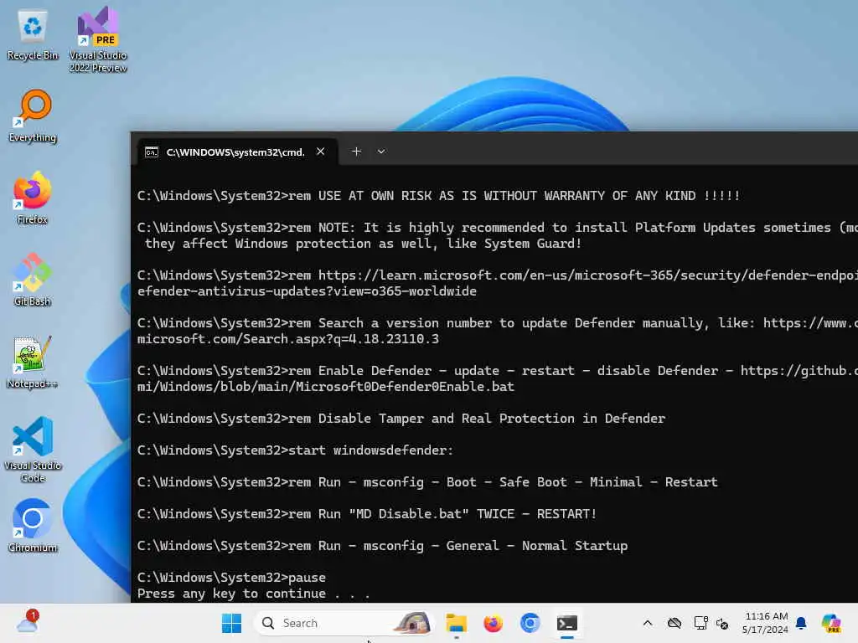Expand the terminal profile dropdown
Viewport: 858px width, 643px height.
point(381,152)
